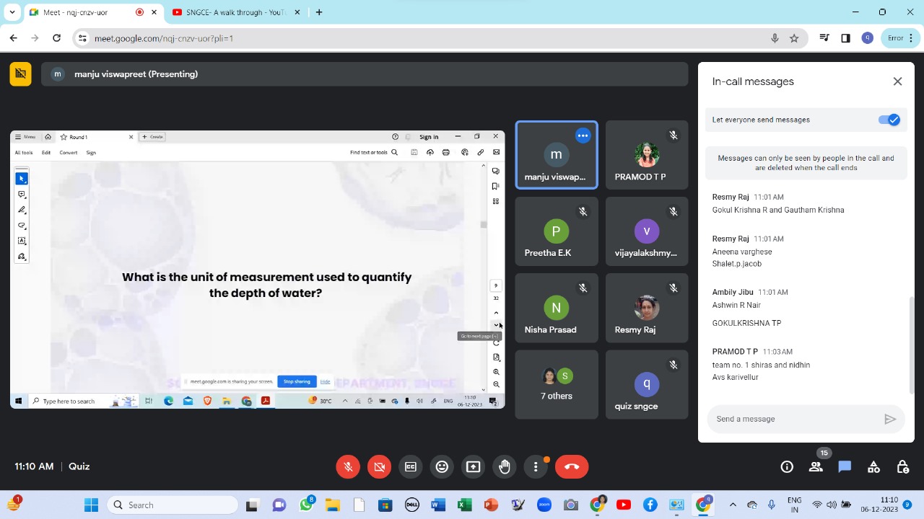924x519 pixels.
Task: Select the Preetha E.K participant tile
Action: pyautogui.click(x=557, y=231)
